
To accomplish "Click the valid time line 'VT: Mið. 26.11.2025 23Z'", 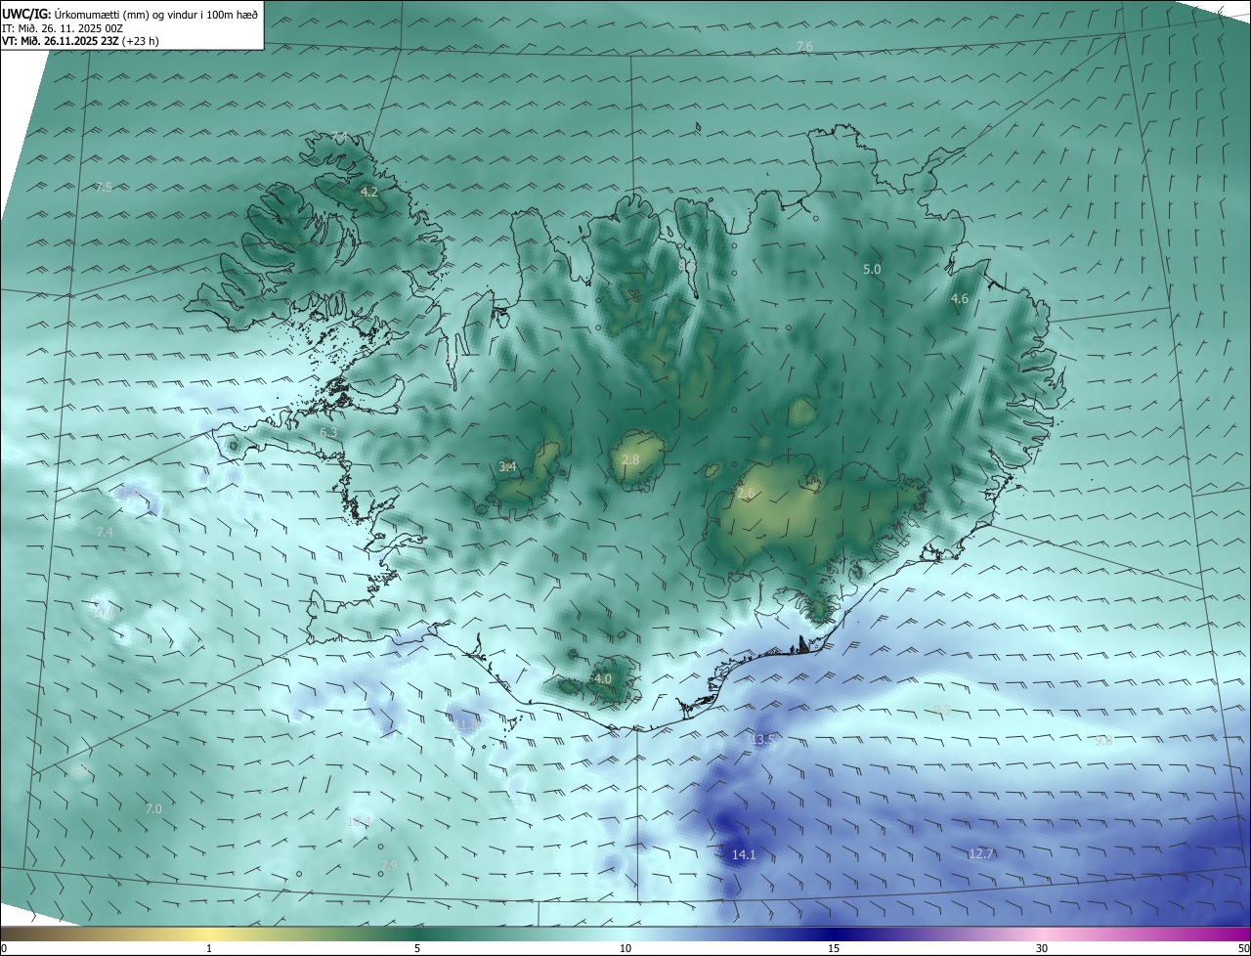I will click(x=61, y=41).
